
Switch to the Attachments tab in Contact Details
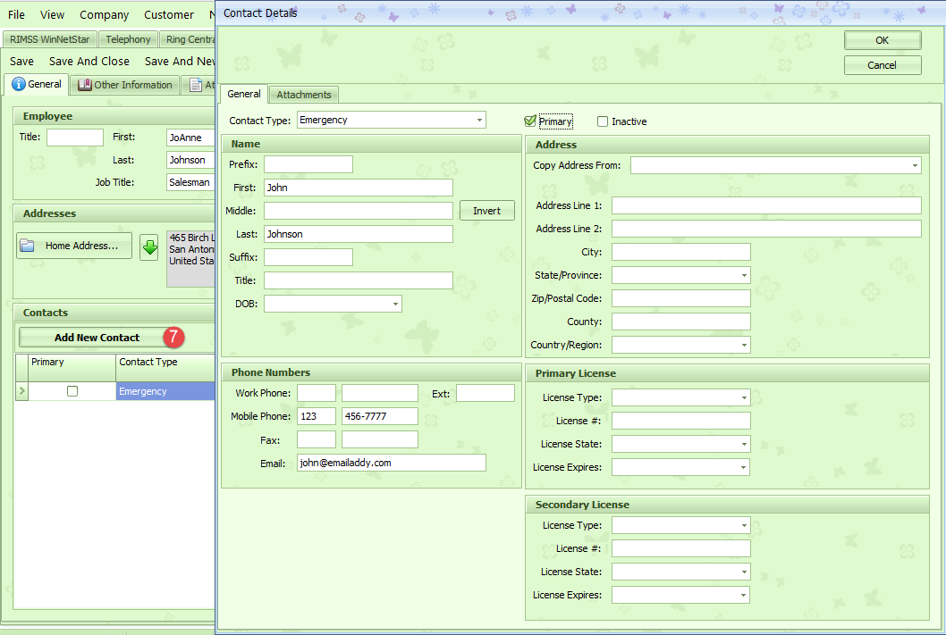pyautogui.click(x=304, y=95)
